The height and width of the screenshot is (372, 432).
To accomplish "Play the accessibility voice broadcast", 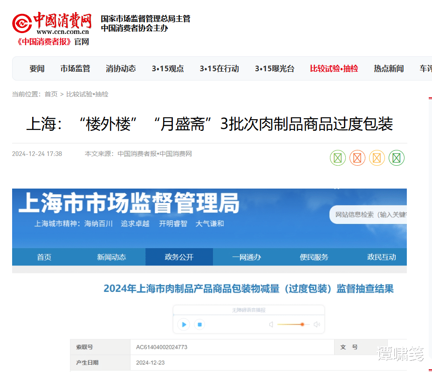I will pyautogui.click(x=184, y=325).
